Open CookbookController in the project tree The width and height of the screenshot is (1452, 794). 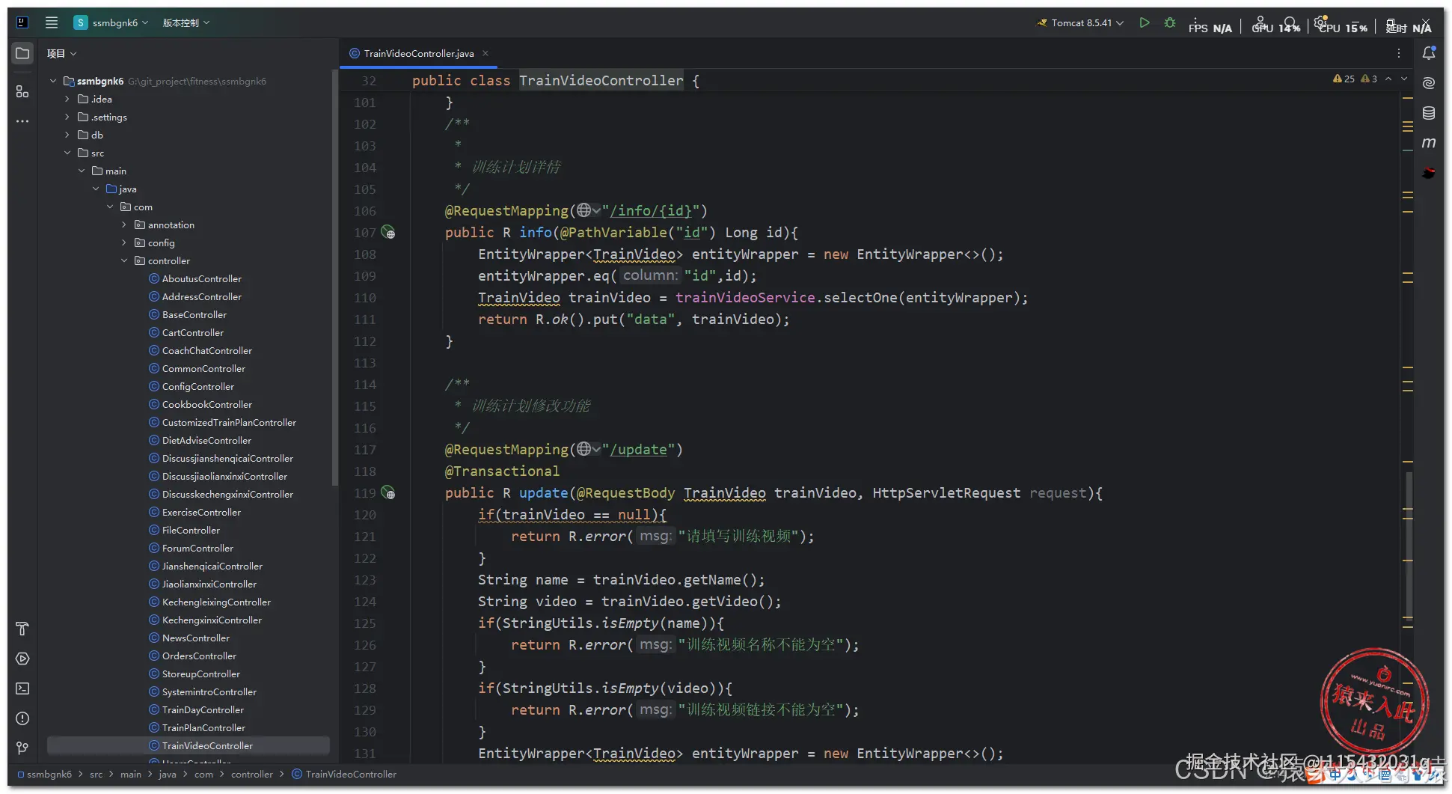(200, 404)
